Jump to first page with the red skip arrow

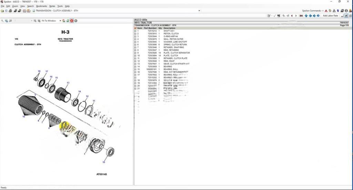tap(301, 15)
